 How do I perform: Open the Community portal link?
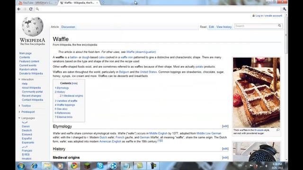tap(32, 92)
